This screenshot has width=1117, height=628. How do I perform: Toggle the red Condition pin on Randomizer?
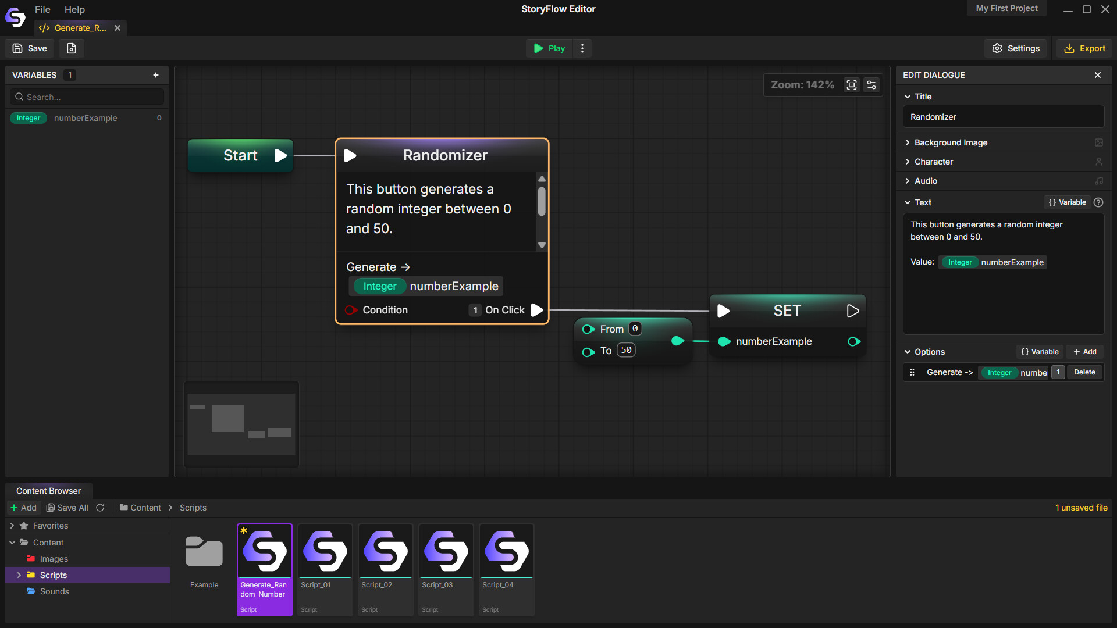tap(350, 310)
